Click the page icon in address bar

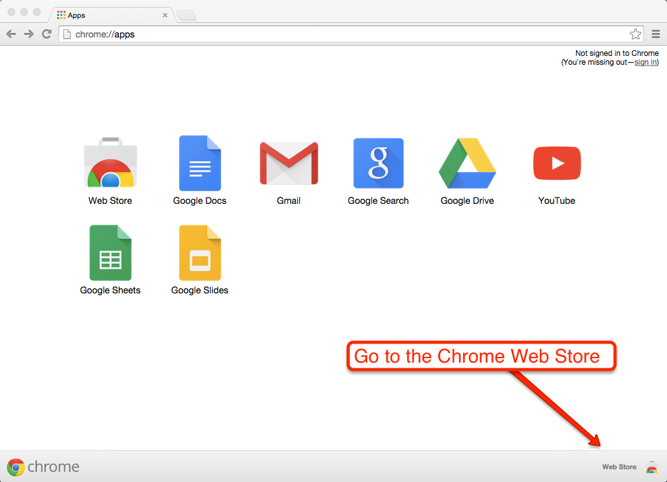pos(67,34)
